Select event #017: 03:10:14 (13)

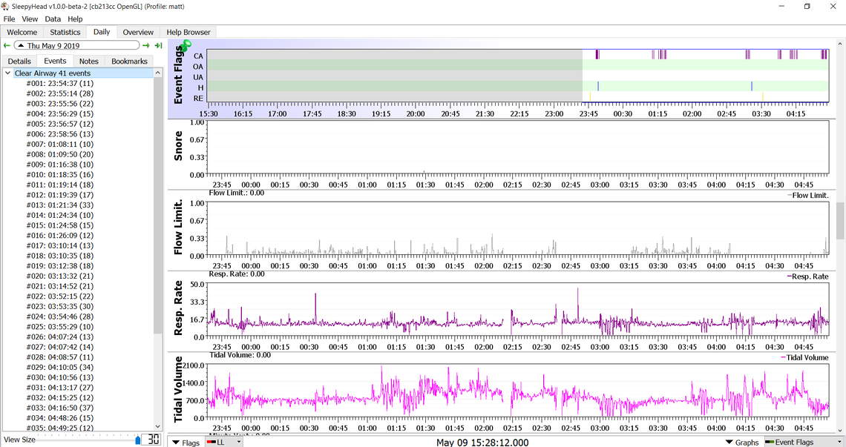(60, 246)
